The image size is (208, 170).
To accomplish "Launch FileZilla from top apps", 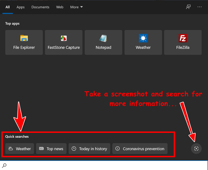I will click(183, 42).
